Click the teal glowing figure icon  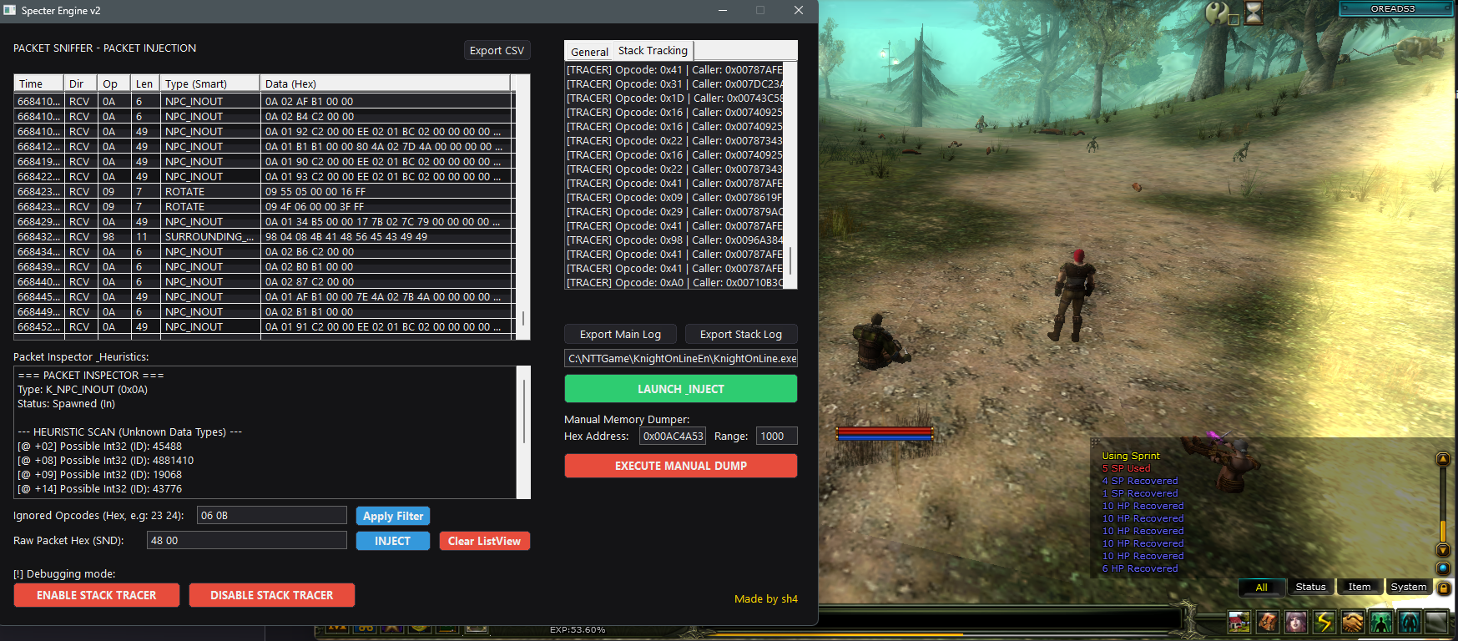pyautogui.click(x=1410, y=622)
